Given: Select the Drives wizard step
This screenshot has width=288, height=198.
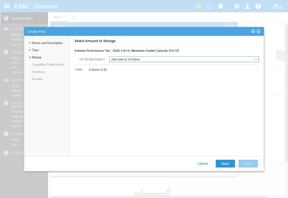Looking at the screenshot, I should 37,57.
